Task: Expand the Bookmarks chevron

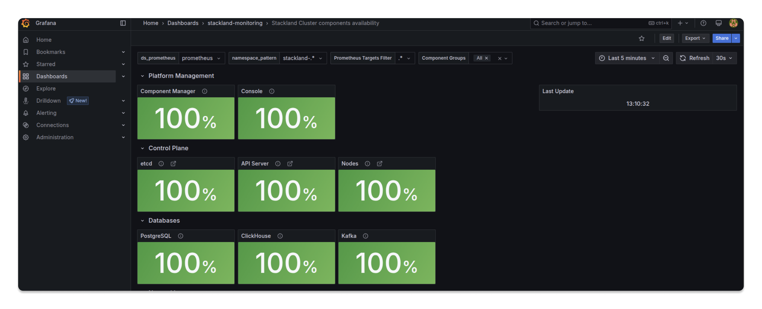Action: 123,52
